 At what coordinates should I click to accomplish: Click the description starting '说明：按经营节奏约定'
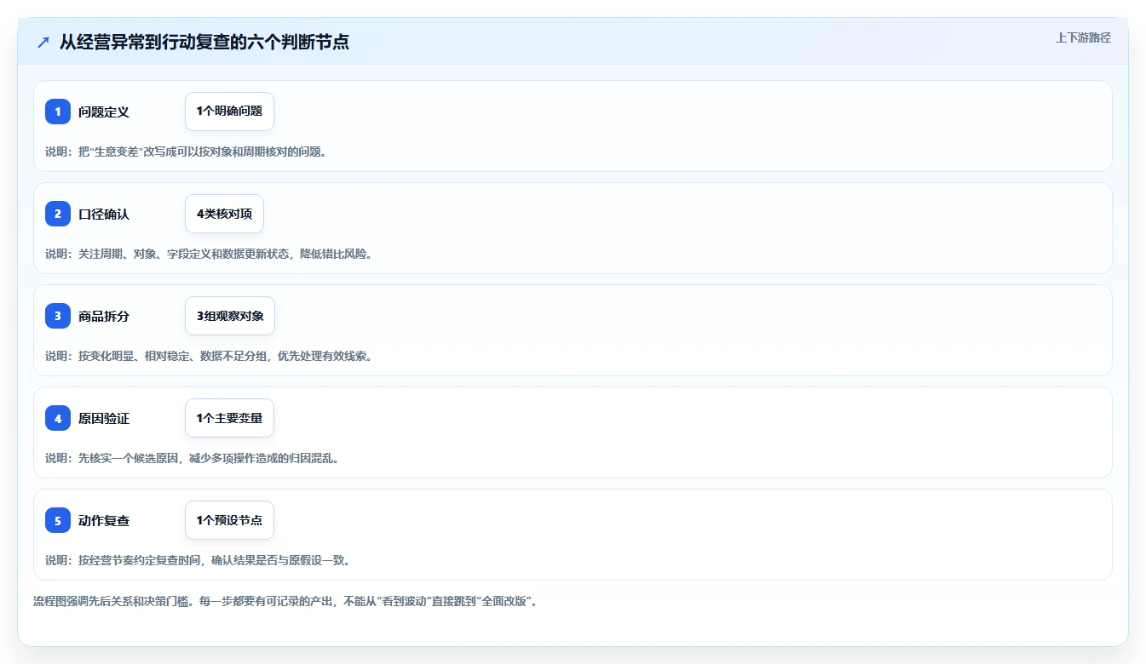198,560
